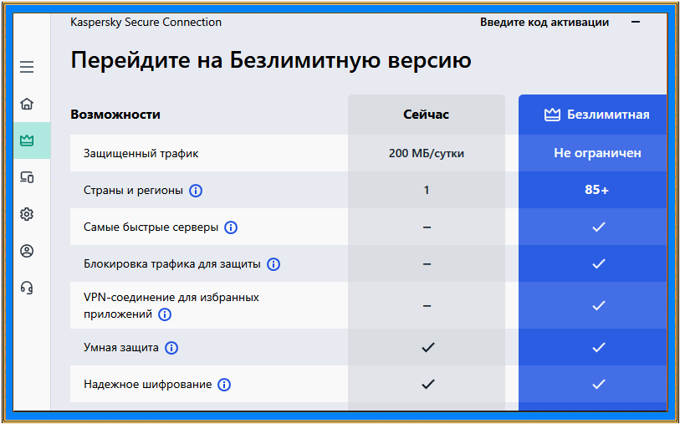Click Сейчас checkmark for Надежное шифрование
The width and height of the screenshot is (680, 424).
pyautogui.click(x=428, y=384)
